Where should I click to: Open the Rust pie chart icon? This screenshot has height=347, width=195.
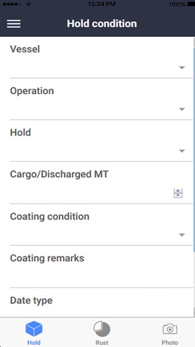(x=102, y=329)
